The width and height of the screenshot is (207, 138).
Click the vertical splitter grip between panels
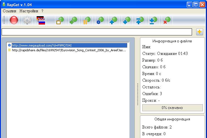click(138, 94)
